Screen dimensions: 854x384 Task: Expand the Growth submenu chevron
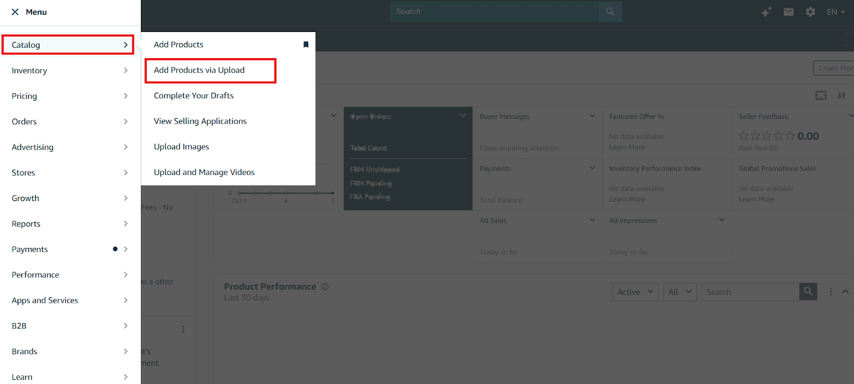click(126, 198)
